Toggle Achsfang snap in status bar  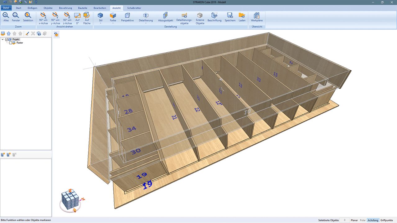(x=373, y=220)
